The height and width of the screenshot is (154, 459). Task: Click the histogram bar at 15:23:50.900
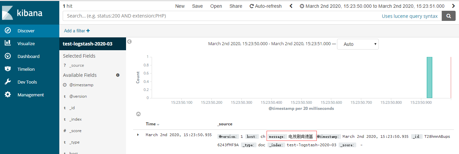[429, 78]
